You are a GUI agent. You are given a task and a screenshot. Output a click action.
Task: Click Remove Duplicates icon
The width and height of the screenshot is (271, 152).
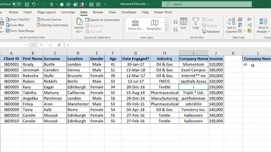pyautogui.click(x=240, y=25)
